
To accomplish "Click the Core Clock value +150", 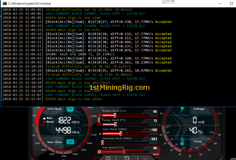I will click(153, 130).
